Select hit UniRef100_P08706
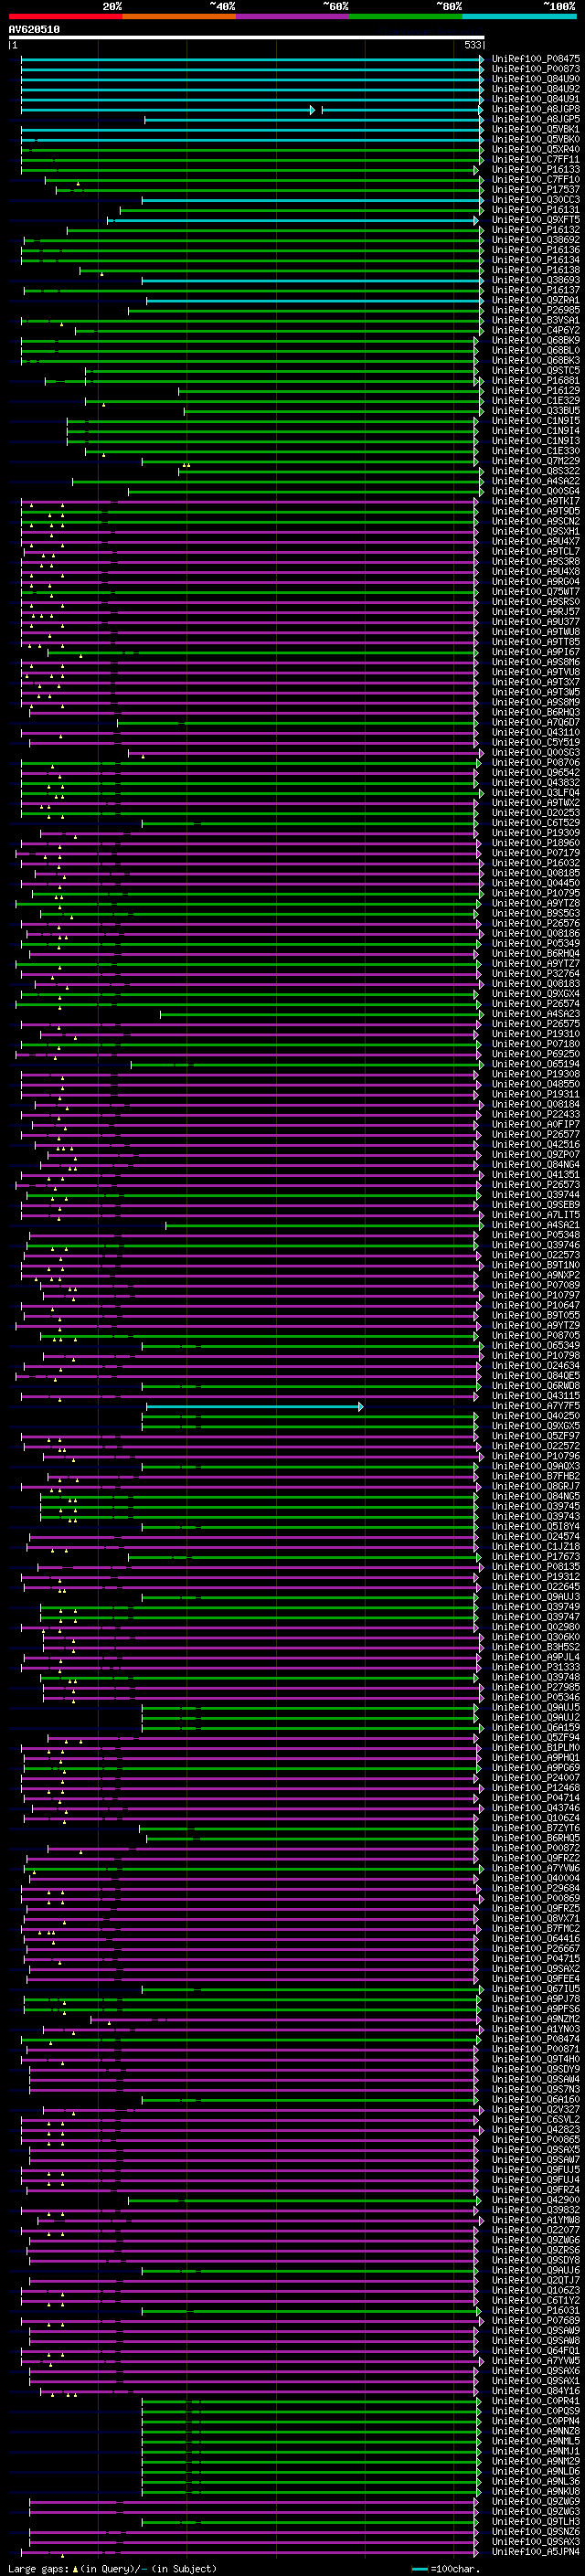This screenshot has height=2576, width=585. [x=536, y=762]
